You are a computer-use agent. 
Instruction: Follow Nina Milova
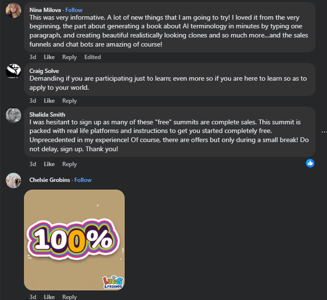coord(74,10)
